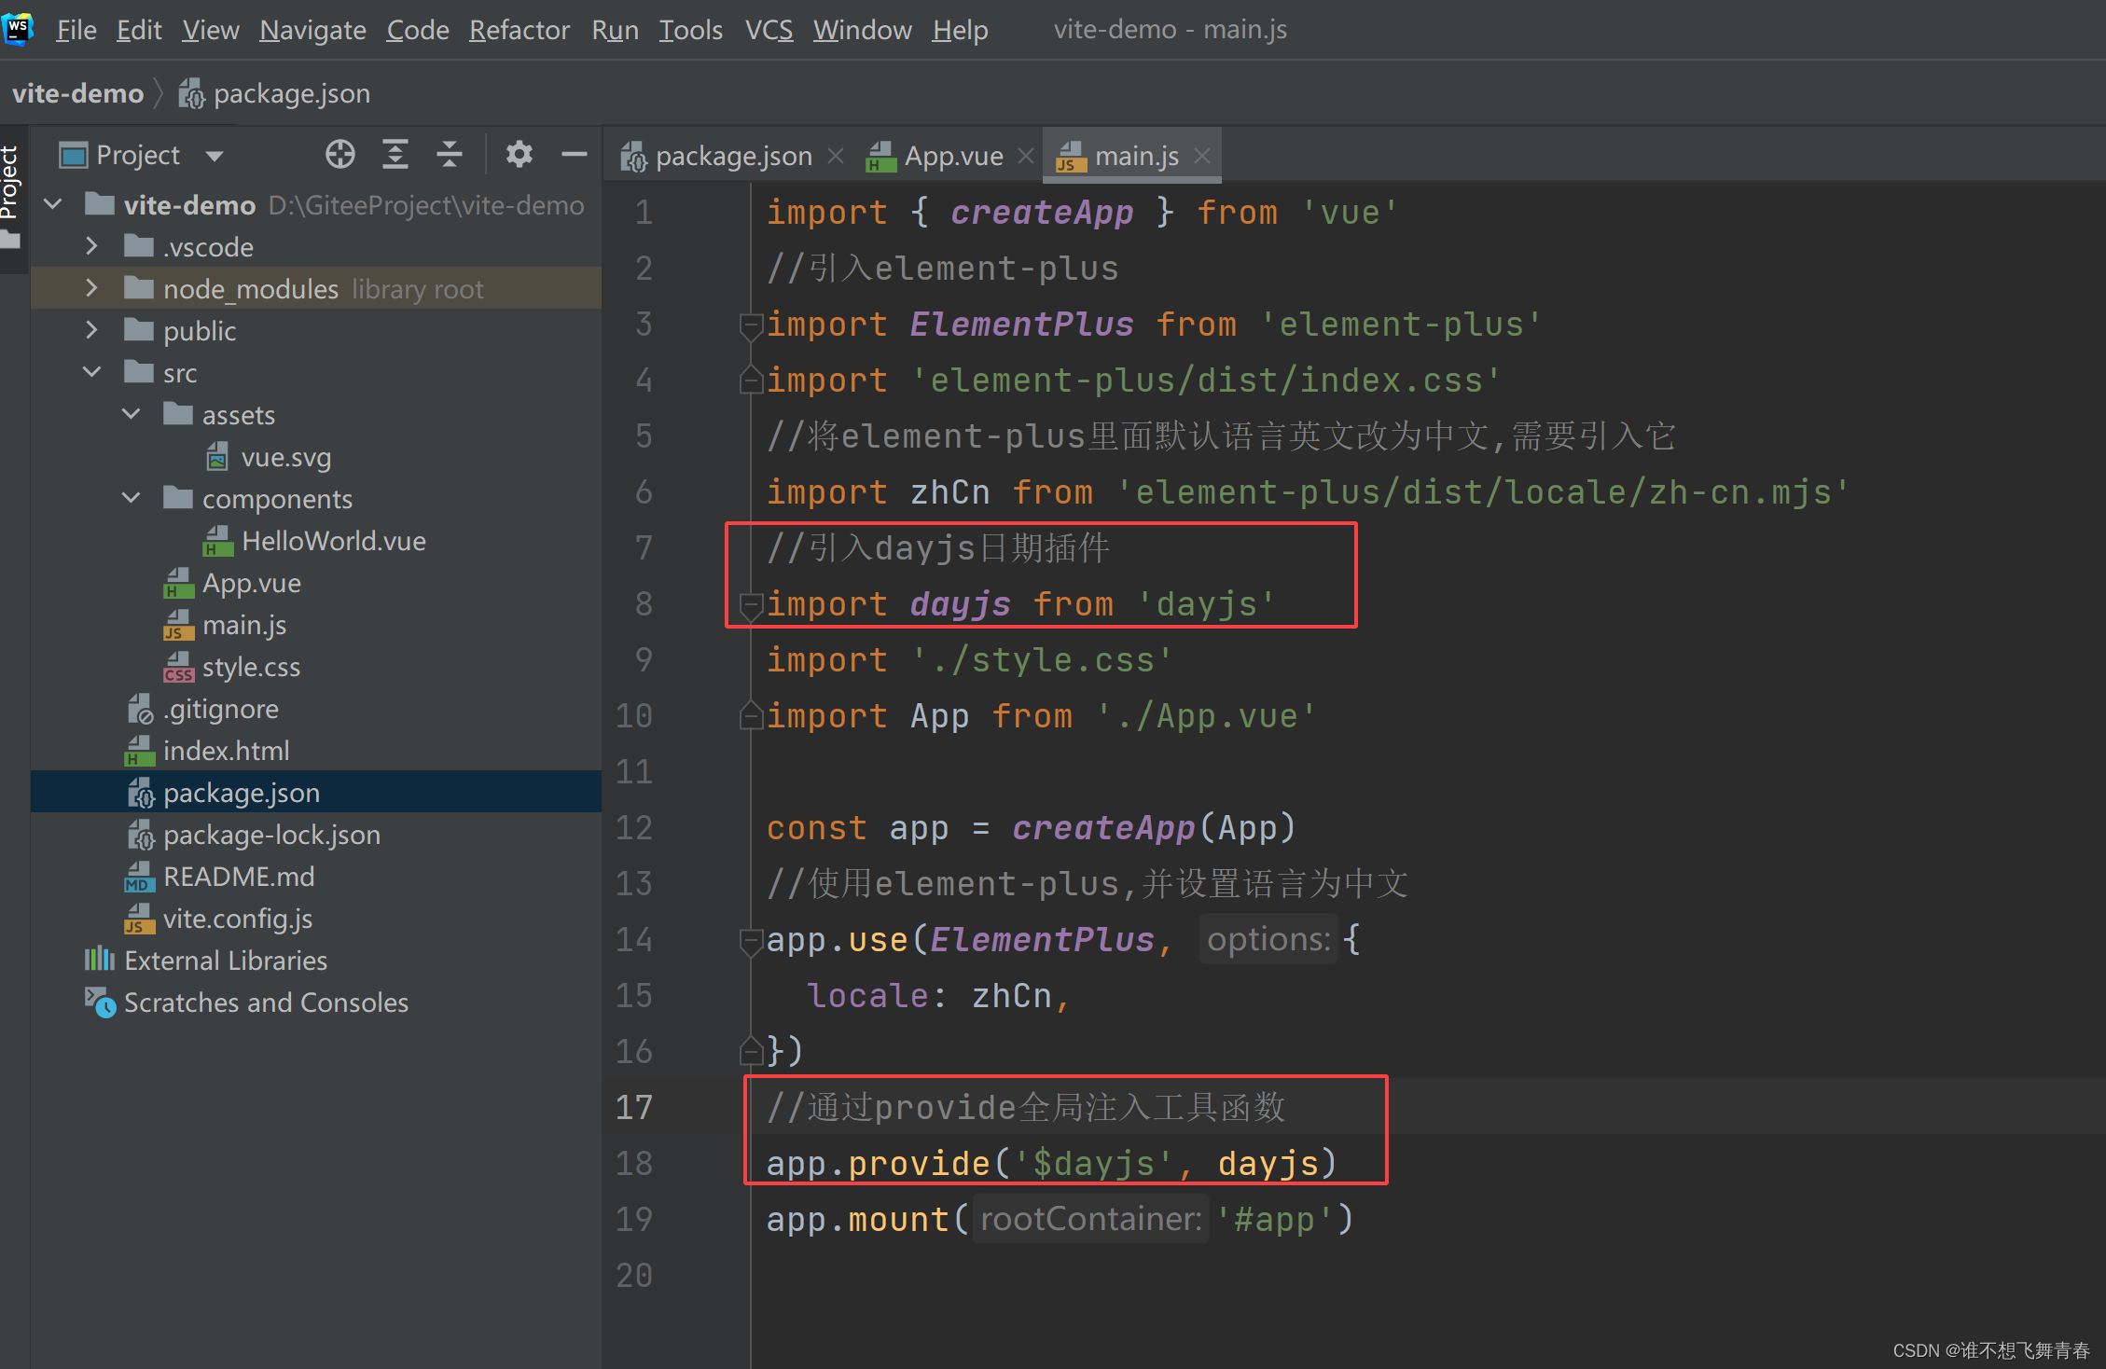
Task: Open the Refactor menu
Action: pos(520,30)
